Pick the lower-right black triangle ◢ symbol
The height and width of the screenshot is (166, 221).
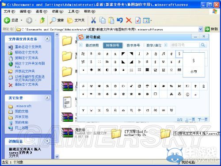pyautogui.click(x=131, y=62)
